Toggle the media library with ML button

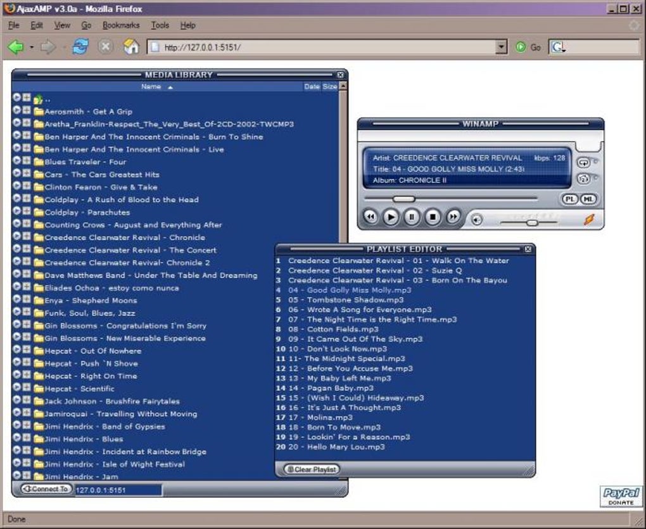[x=588, y=199]
